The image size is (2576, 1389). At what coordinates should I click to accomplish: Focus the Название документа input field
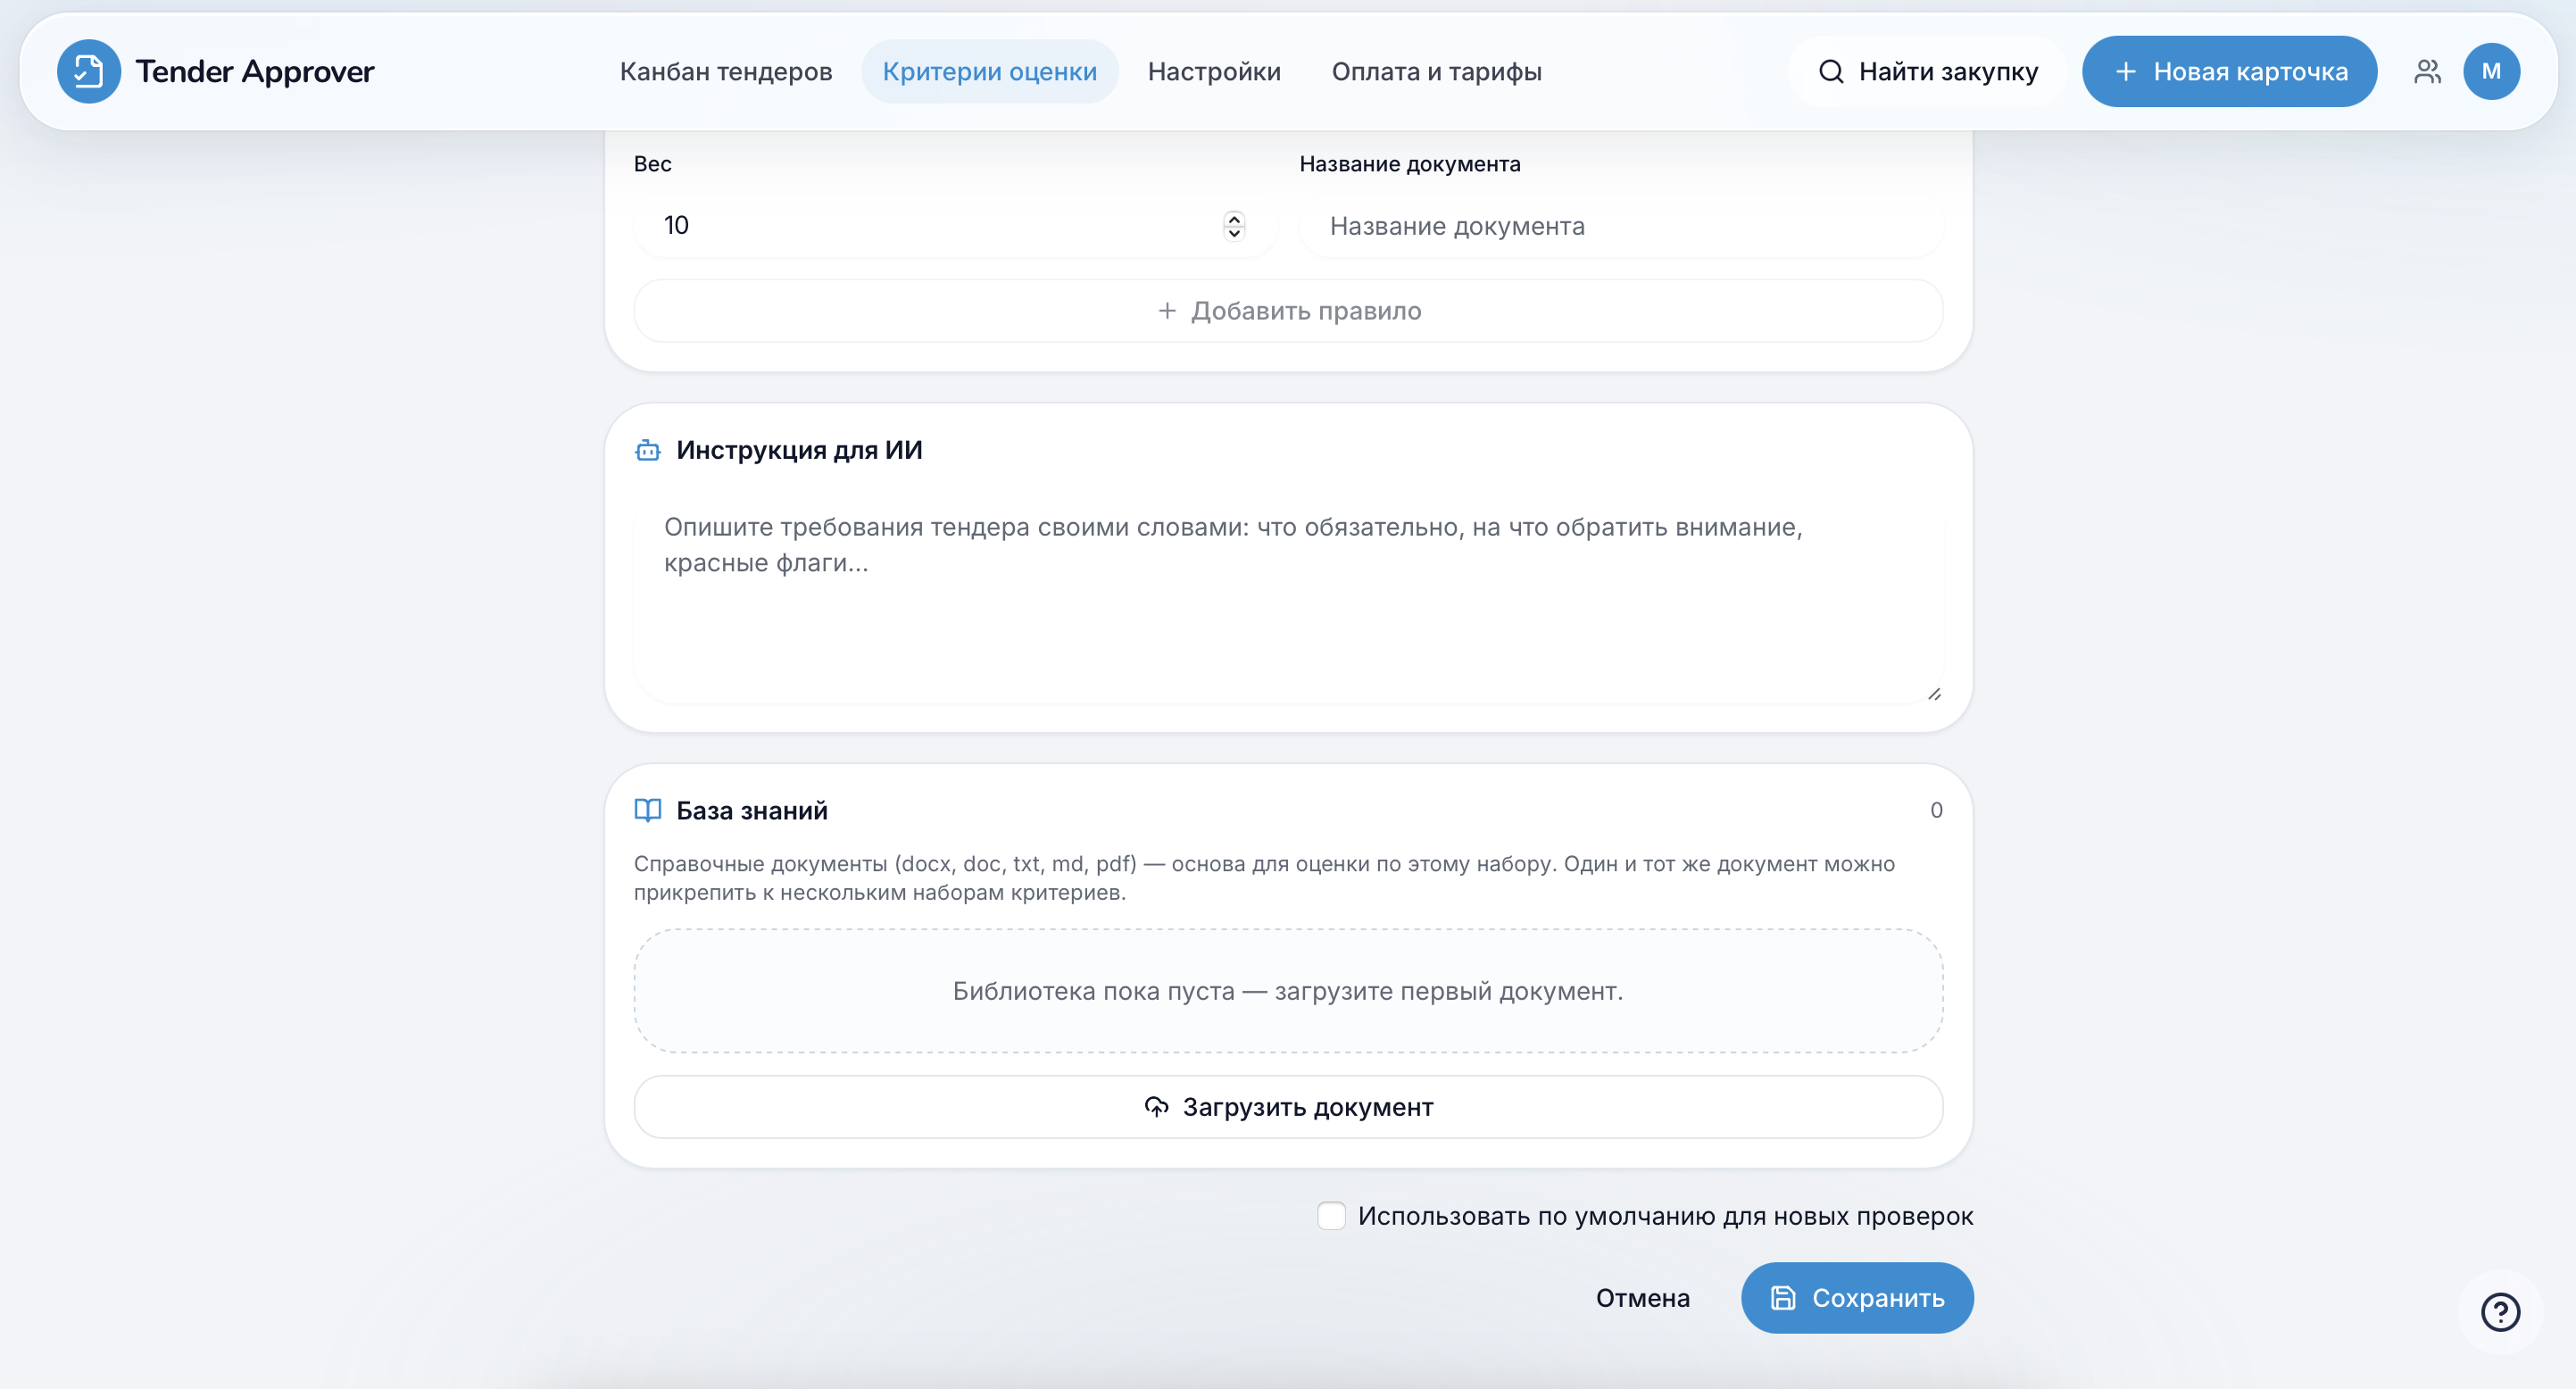coord(1620,226)
